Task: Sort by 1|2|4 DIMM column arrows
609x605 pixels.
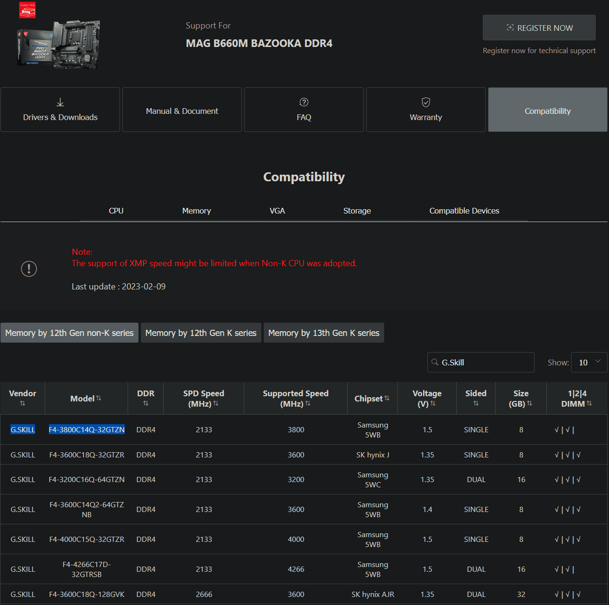Action: point(589,403)
